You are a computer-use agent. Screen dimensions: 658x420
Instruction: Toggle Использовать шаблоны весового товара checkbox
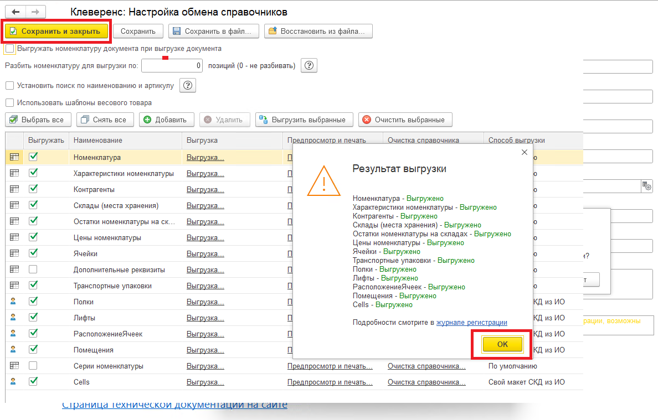(9, 102)
